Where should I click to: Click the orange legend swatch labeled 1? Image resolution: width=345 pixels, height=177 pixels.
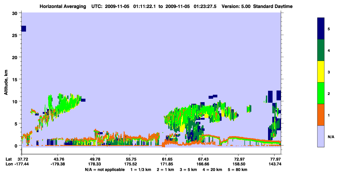pyautogui.click(x=321, y=115)
